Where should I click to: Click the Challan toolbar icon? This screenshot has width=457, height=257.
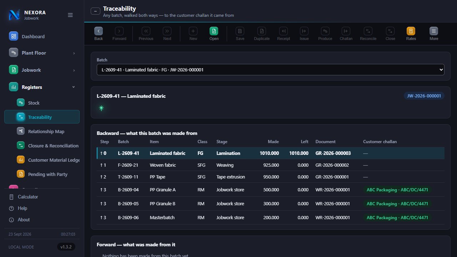346,31
